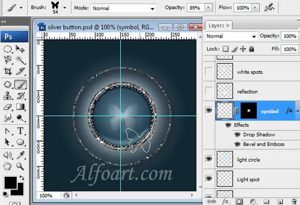Choose the Healing Patch tool
The image size is (300, 205).
click(8, 84)
